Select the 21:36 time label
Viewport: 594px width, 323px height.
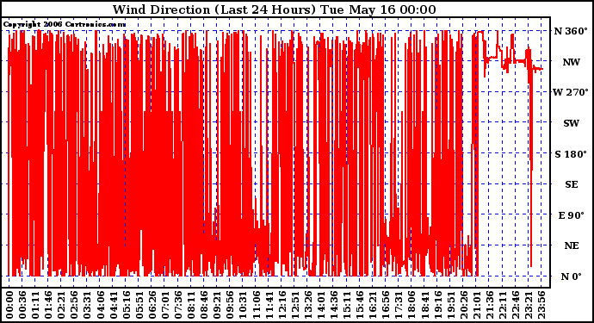pos(490,305)
